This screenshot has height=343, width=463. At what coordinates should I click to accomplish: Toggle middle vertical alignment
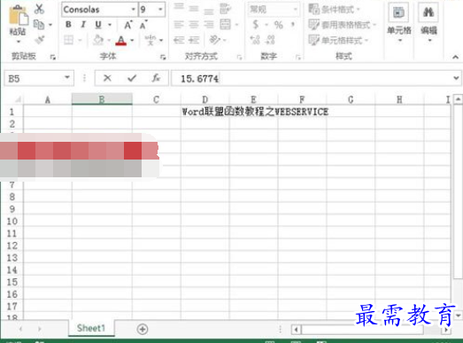coord(194,8)
